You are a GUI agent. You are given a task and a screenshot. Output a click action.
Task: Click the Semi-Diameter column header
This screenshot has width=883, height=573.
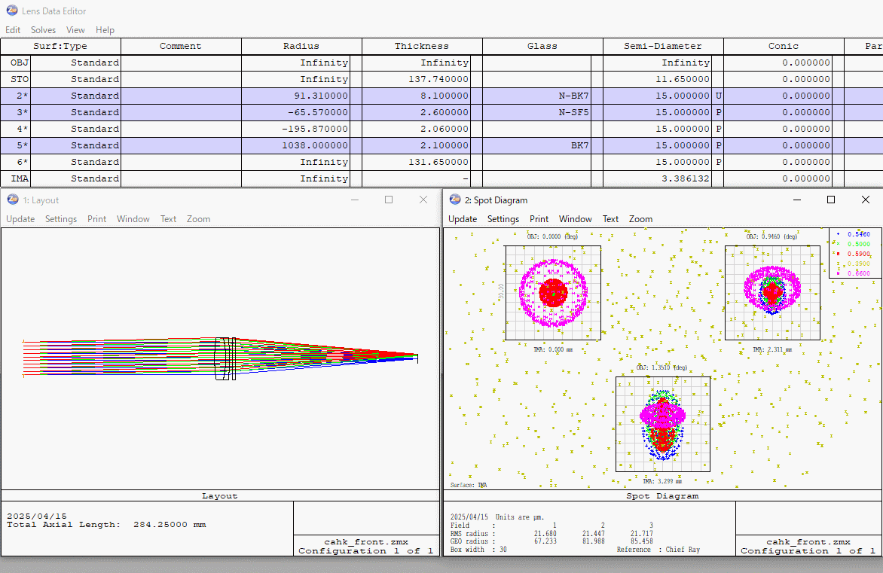(663, 46)
